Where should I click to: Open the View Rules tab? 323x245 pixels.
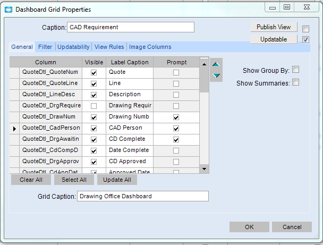pos(109,47)
